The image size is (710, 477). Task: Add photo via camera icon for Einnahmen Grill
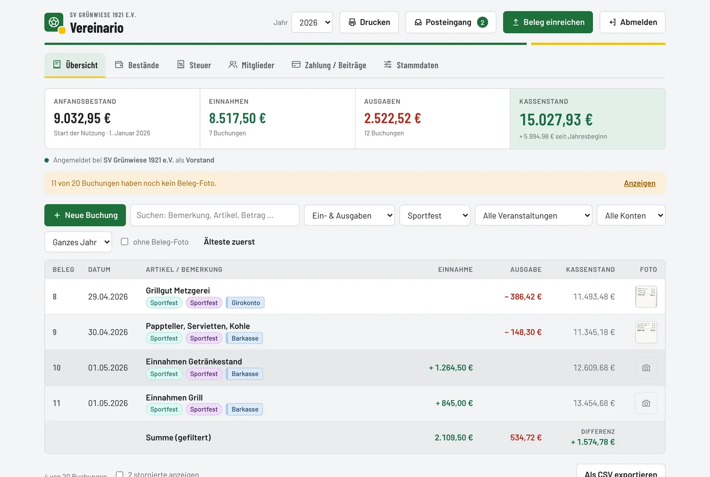(x=646, y=403)
